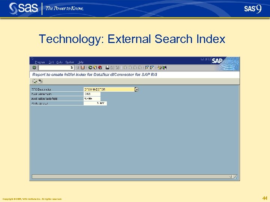Click the yellow Help icon
Image resolution: width=270 pixels, height=202 pixels.
(160, 67)
